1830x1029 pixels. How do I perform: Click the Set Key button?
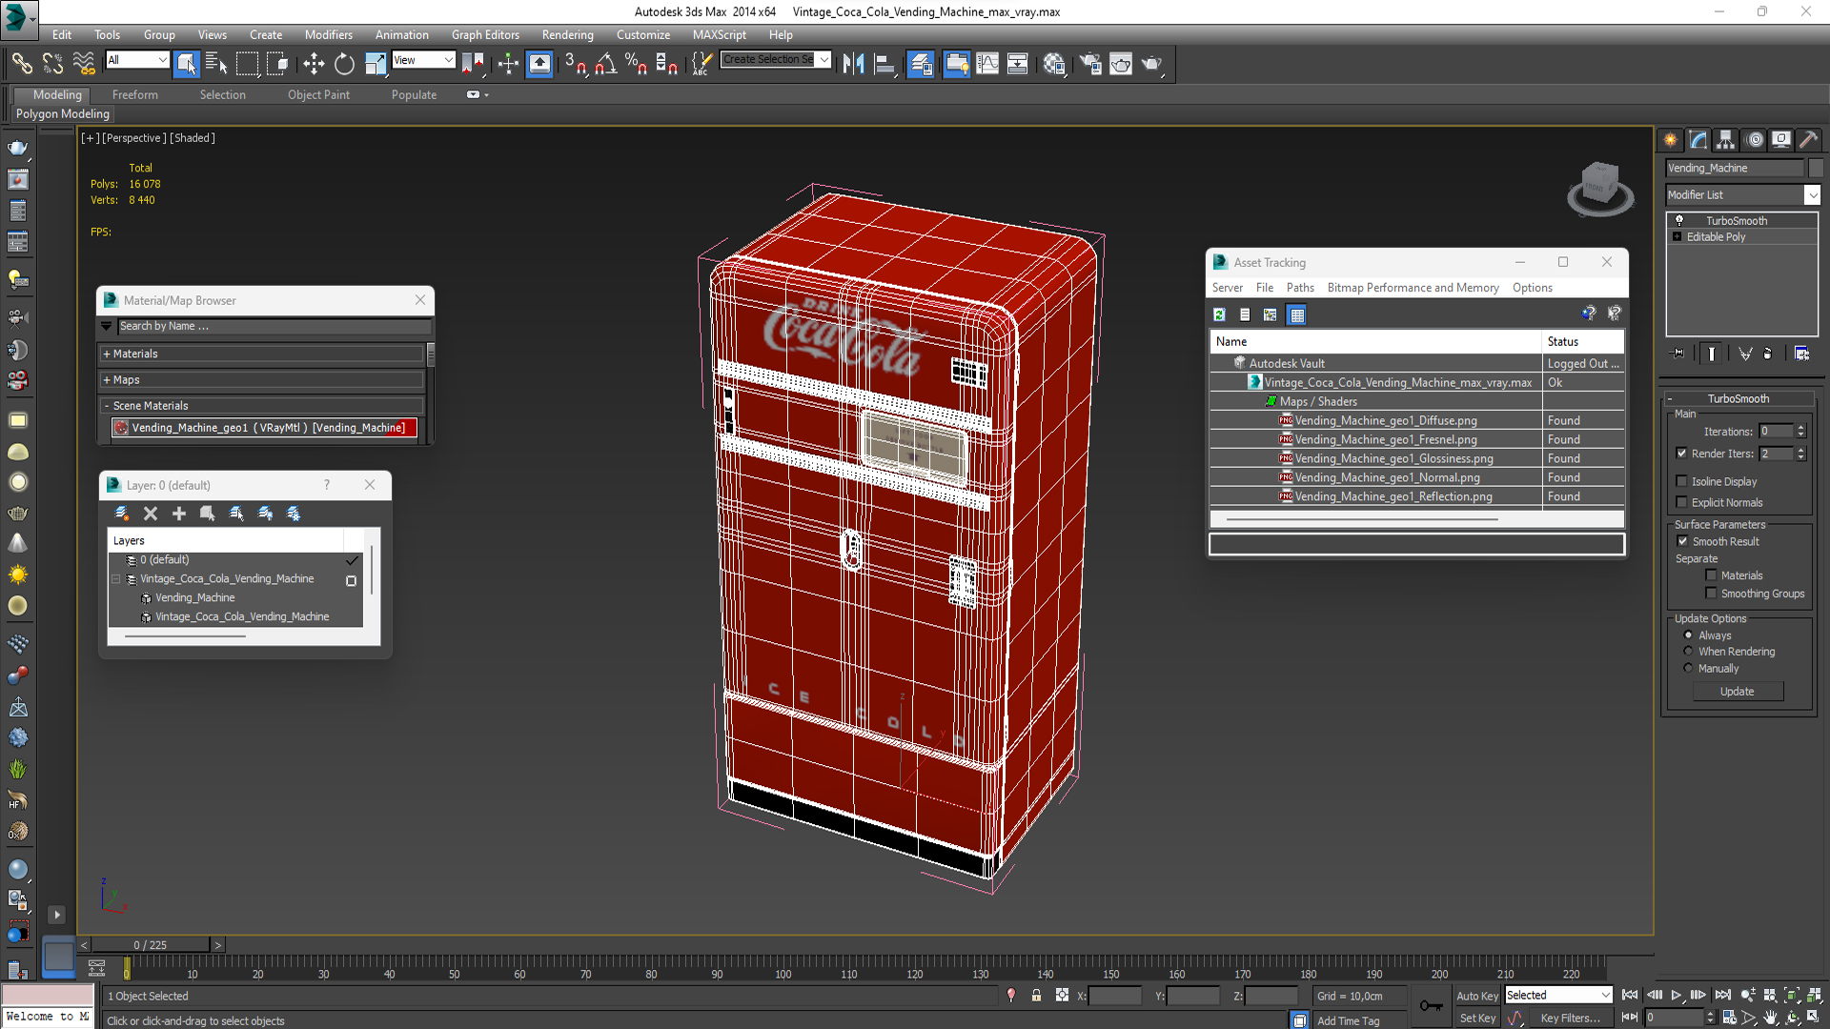(x=1477, y=1019)
